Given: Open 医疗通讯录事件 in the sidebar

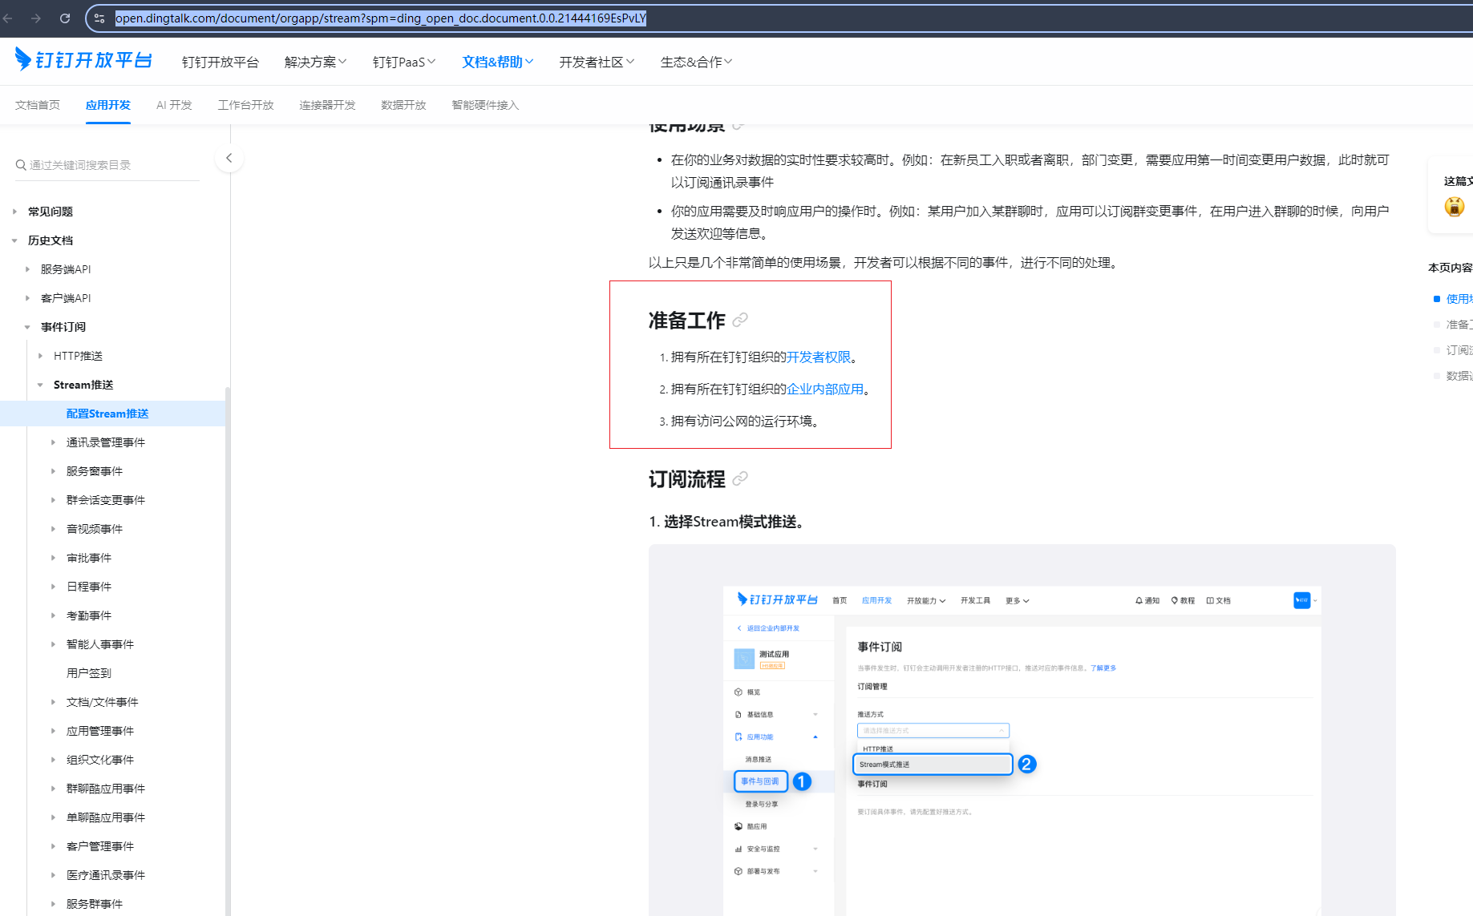Looking at the screenshot, I should [106, 875].
